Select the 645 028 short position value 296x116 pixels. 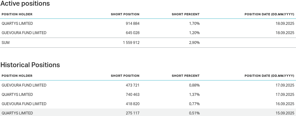click(x=133, y=33)
